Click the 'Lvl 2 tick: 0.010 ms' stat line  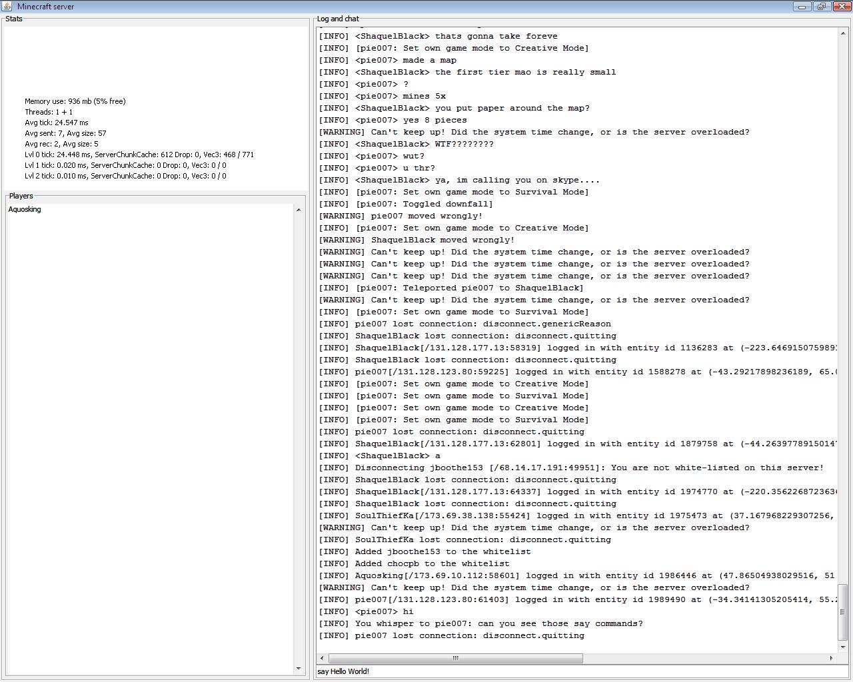coord(125,176)
